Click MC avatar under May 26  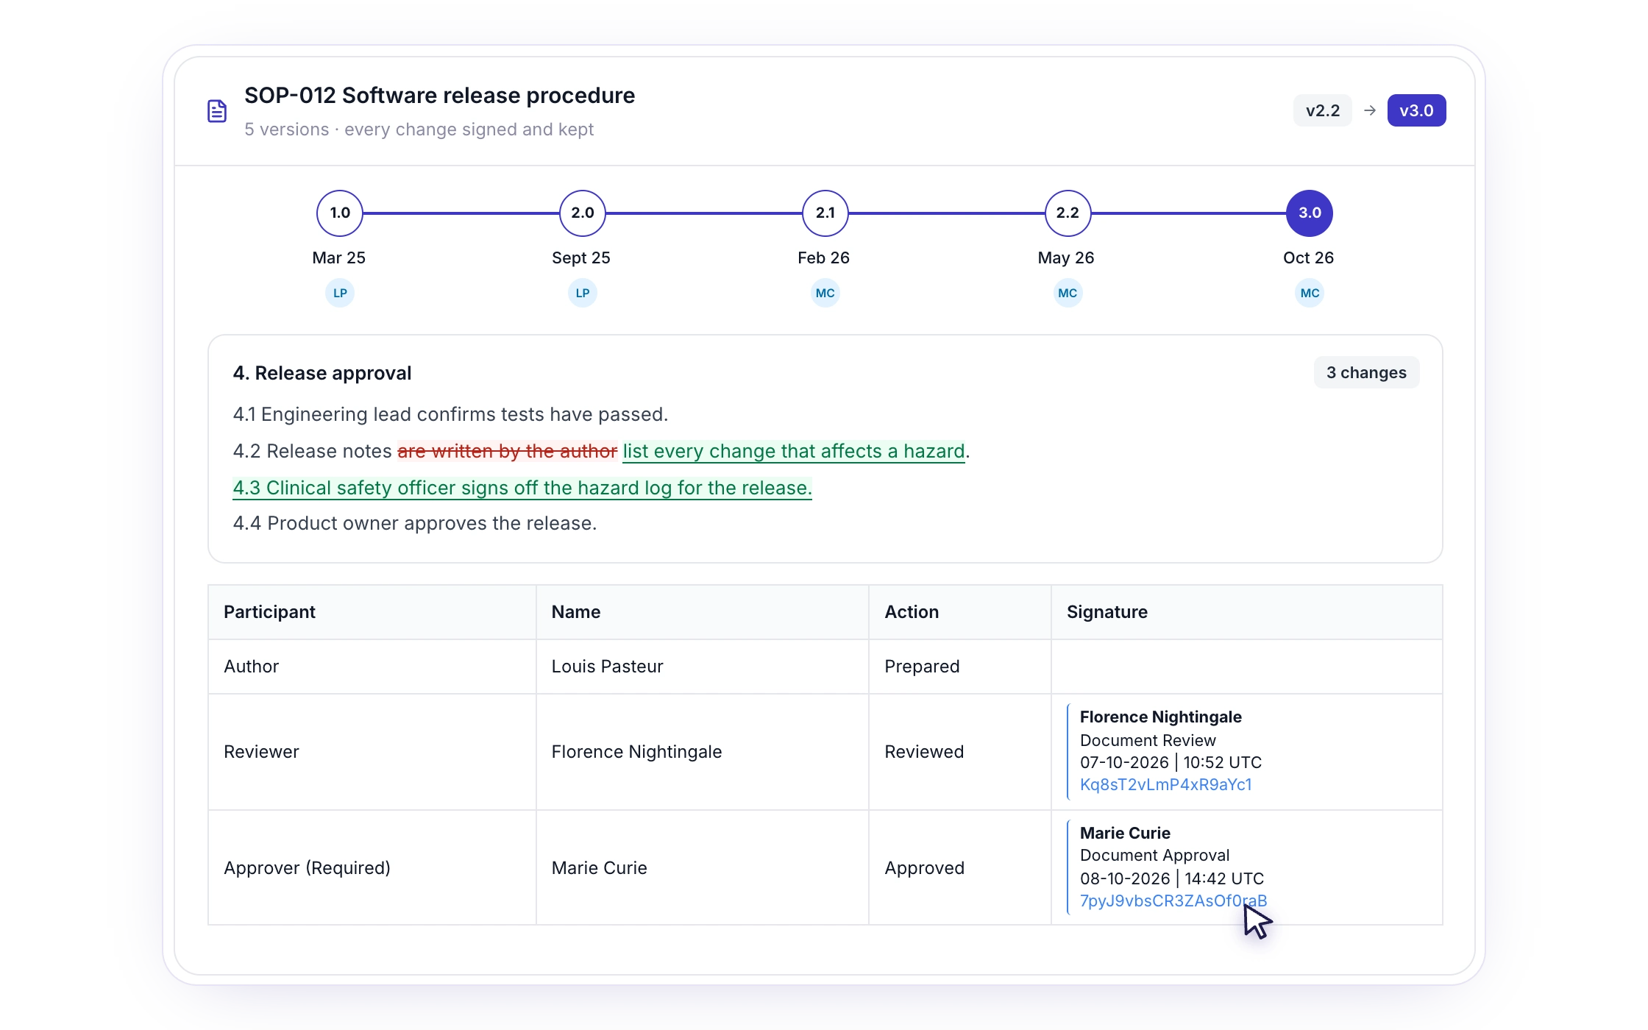(1068, 293)
